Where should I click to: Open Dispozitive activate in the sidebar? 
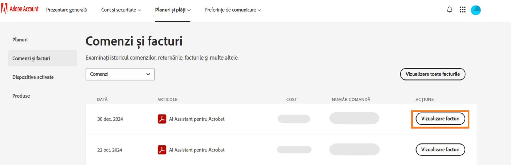pyautogui.click(x=33, y=77)
